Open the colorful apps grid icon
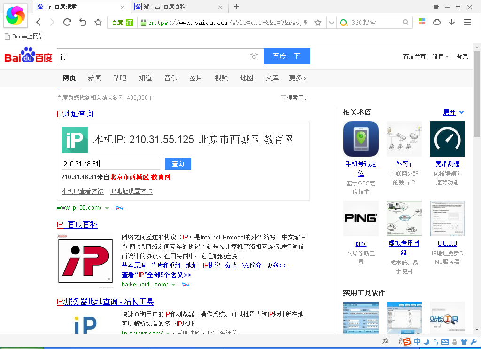The width and height of the screenshot is (481, 349). click(422, 22)
